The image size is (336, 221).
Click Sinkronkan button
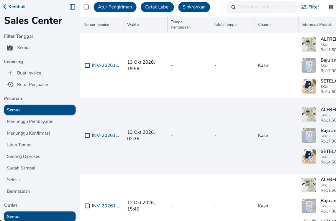click(194, 7)
